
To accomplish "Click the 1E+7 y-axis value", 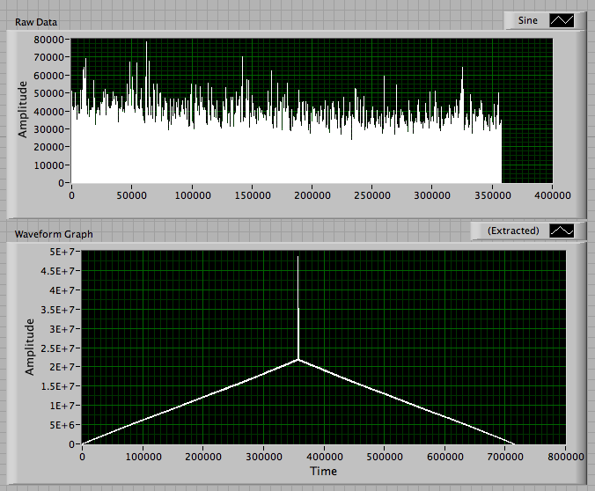I will pyautogui.click(x=62, y=406).
